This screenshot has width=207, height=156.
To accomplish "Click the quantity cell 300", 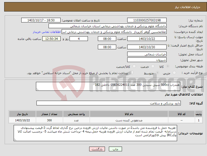I will tap(49, 120).
